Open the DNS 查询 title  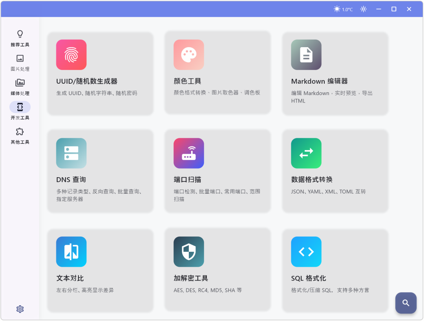(71, 180)
